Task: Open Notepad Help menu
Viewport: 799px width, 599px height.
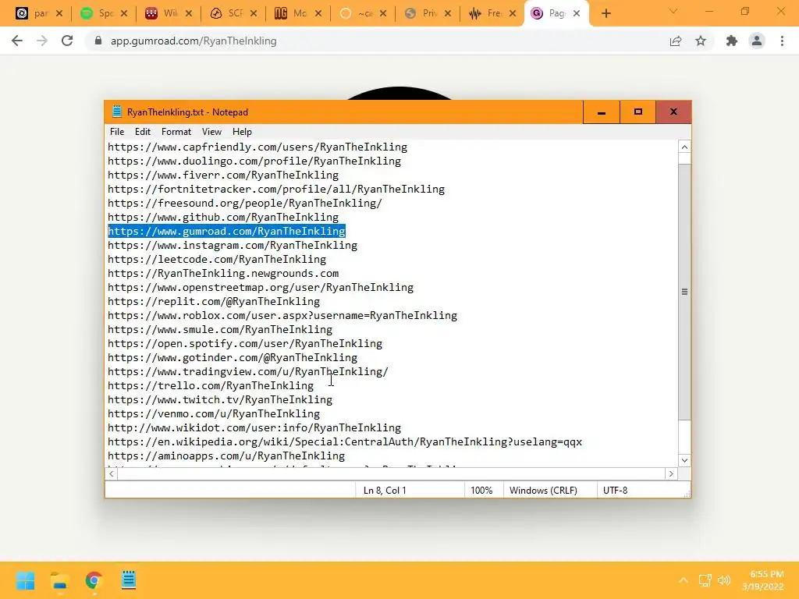Action: 242,132
